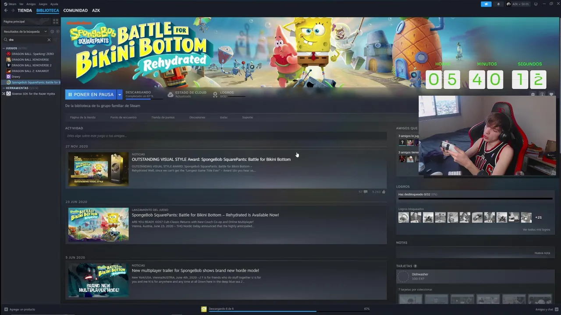Open the new multiplayer trailer news thumbnail
The image size is (561, 315).
click(x=98, y=280)
